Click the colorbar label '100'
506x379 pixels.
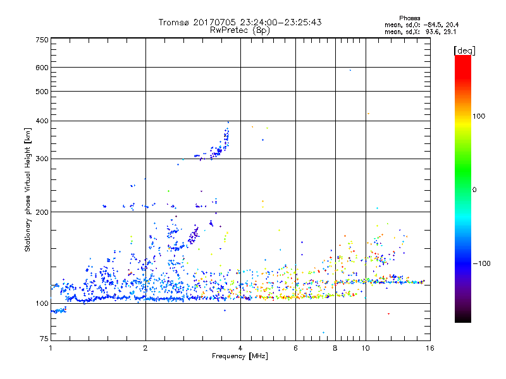click(x=479, y=116)
